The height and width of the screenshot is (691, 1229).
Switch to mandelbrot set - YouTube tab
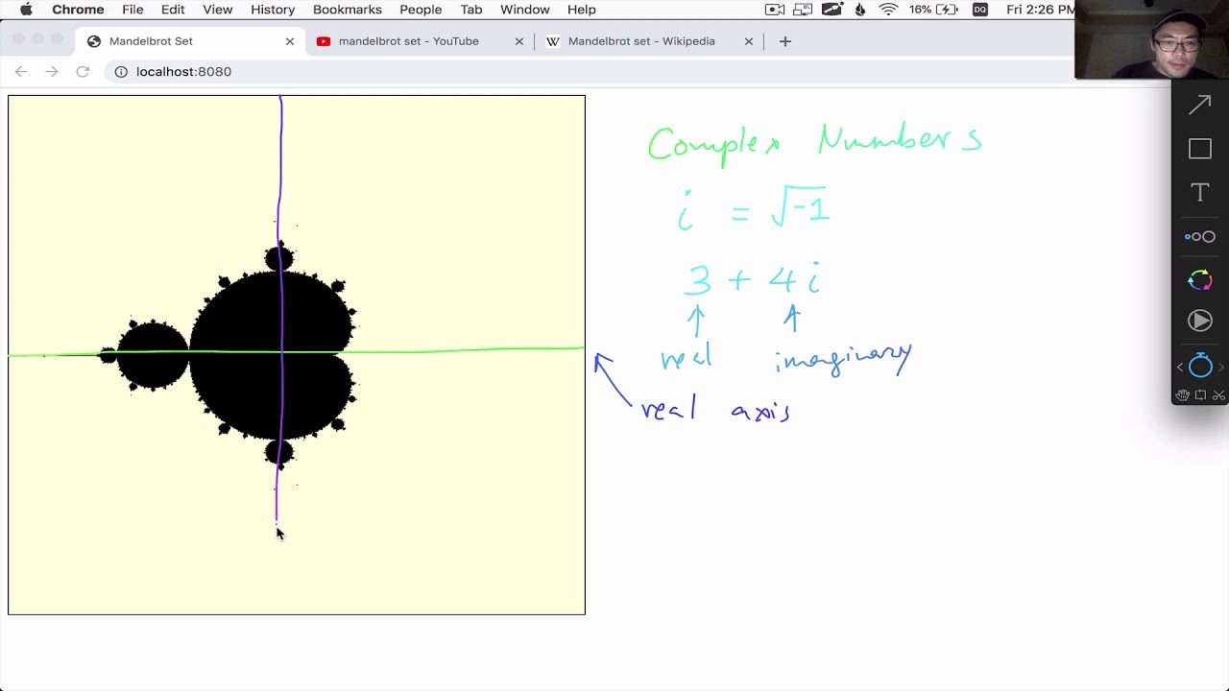[421, 41]
